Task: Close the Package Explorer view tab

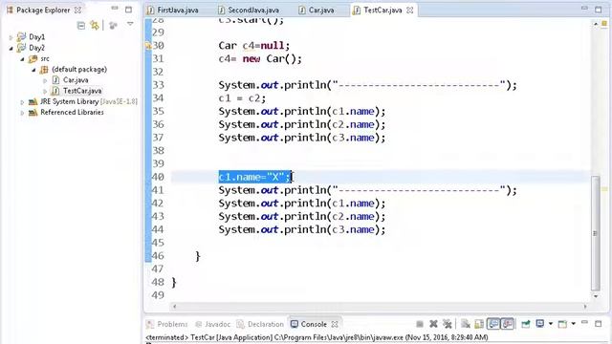Action: (77, 11)
